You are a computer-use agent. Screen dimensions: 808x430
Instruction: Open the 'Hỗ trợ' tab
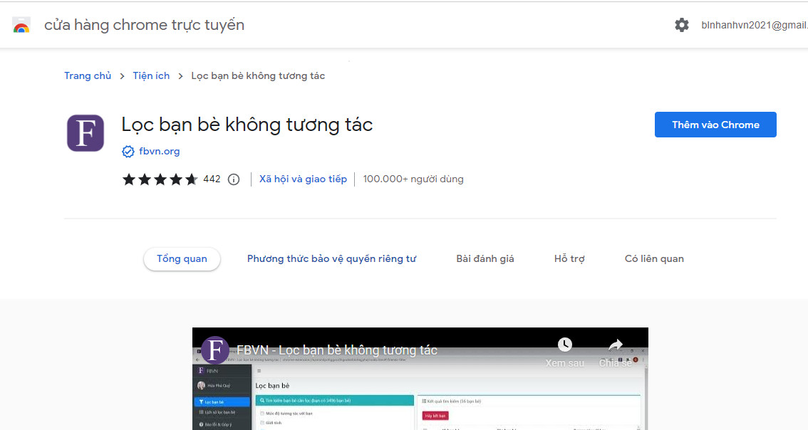pos(569,258)
